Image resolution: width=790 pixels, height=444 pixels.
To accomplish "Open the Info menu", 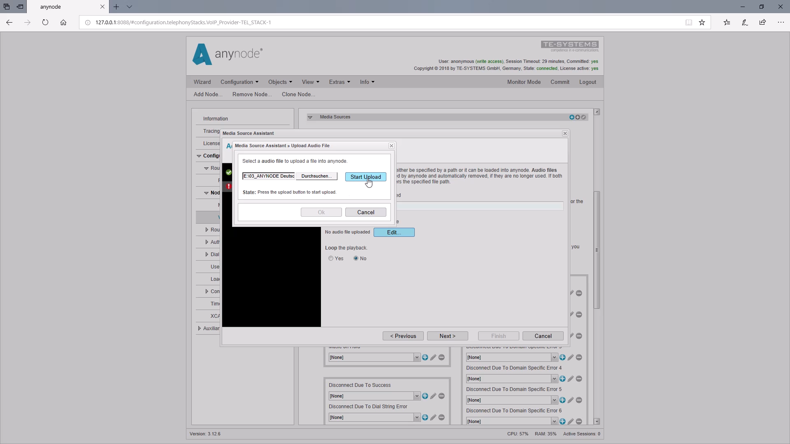I will point(367,82).
